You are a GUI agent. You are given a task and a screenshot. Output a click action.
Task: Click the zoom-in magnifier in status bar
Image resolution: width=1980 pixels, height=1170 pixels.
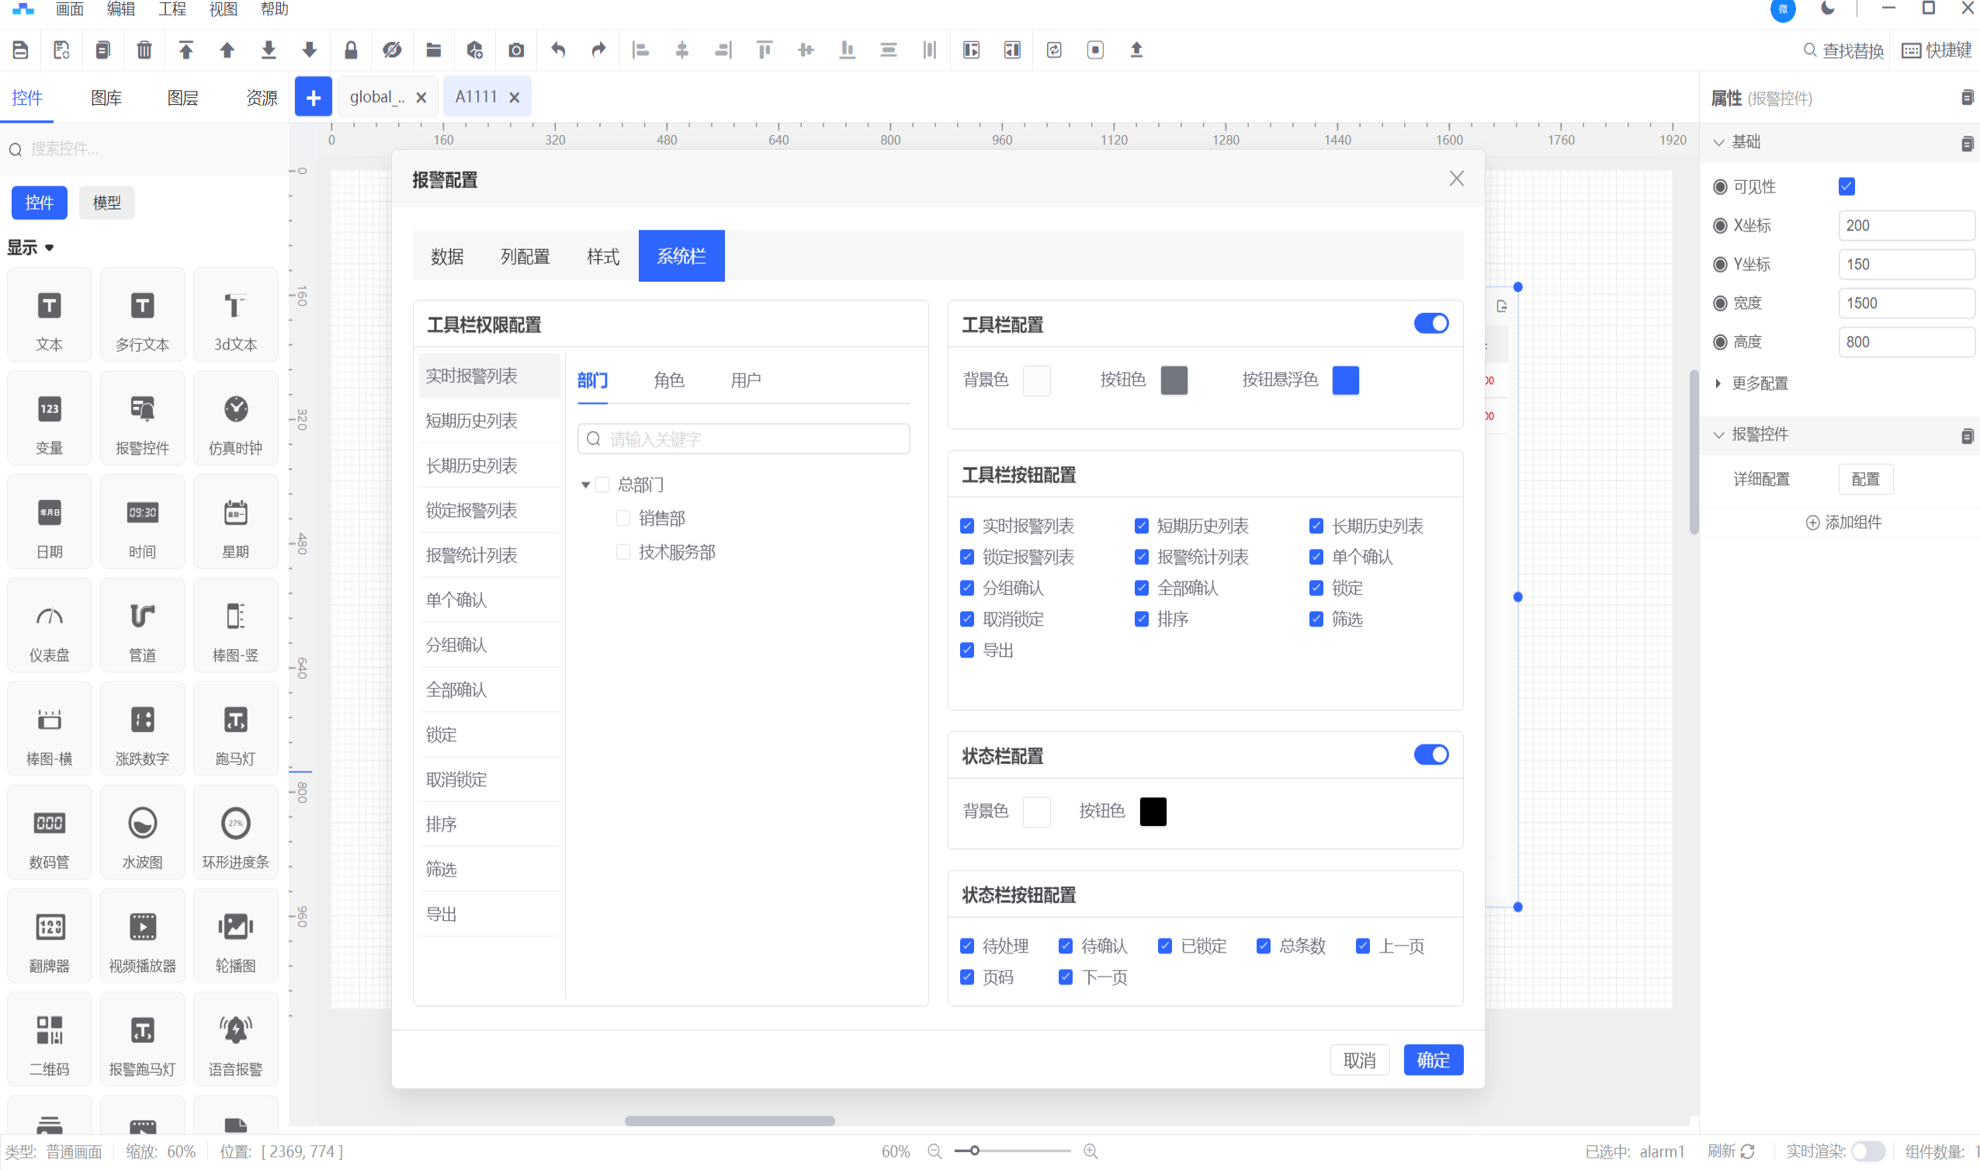click(1091, 1151)
